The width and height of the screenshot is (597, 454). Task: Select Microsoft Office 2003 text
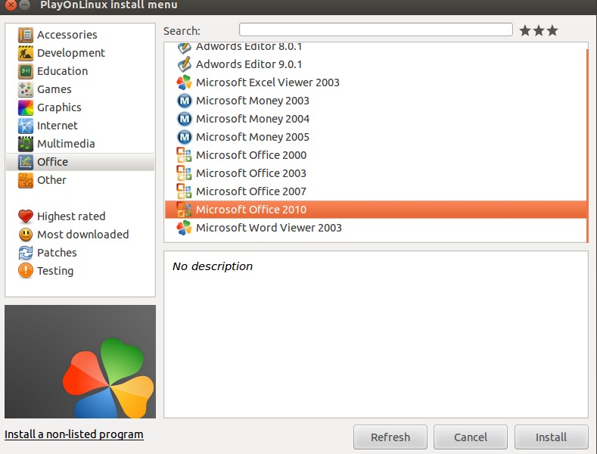pyautogui.click(x=251, y=173)
